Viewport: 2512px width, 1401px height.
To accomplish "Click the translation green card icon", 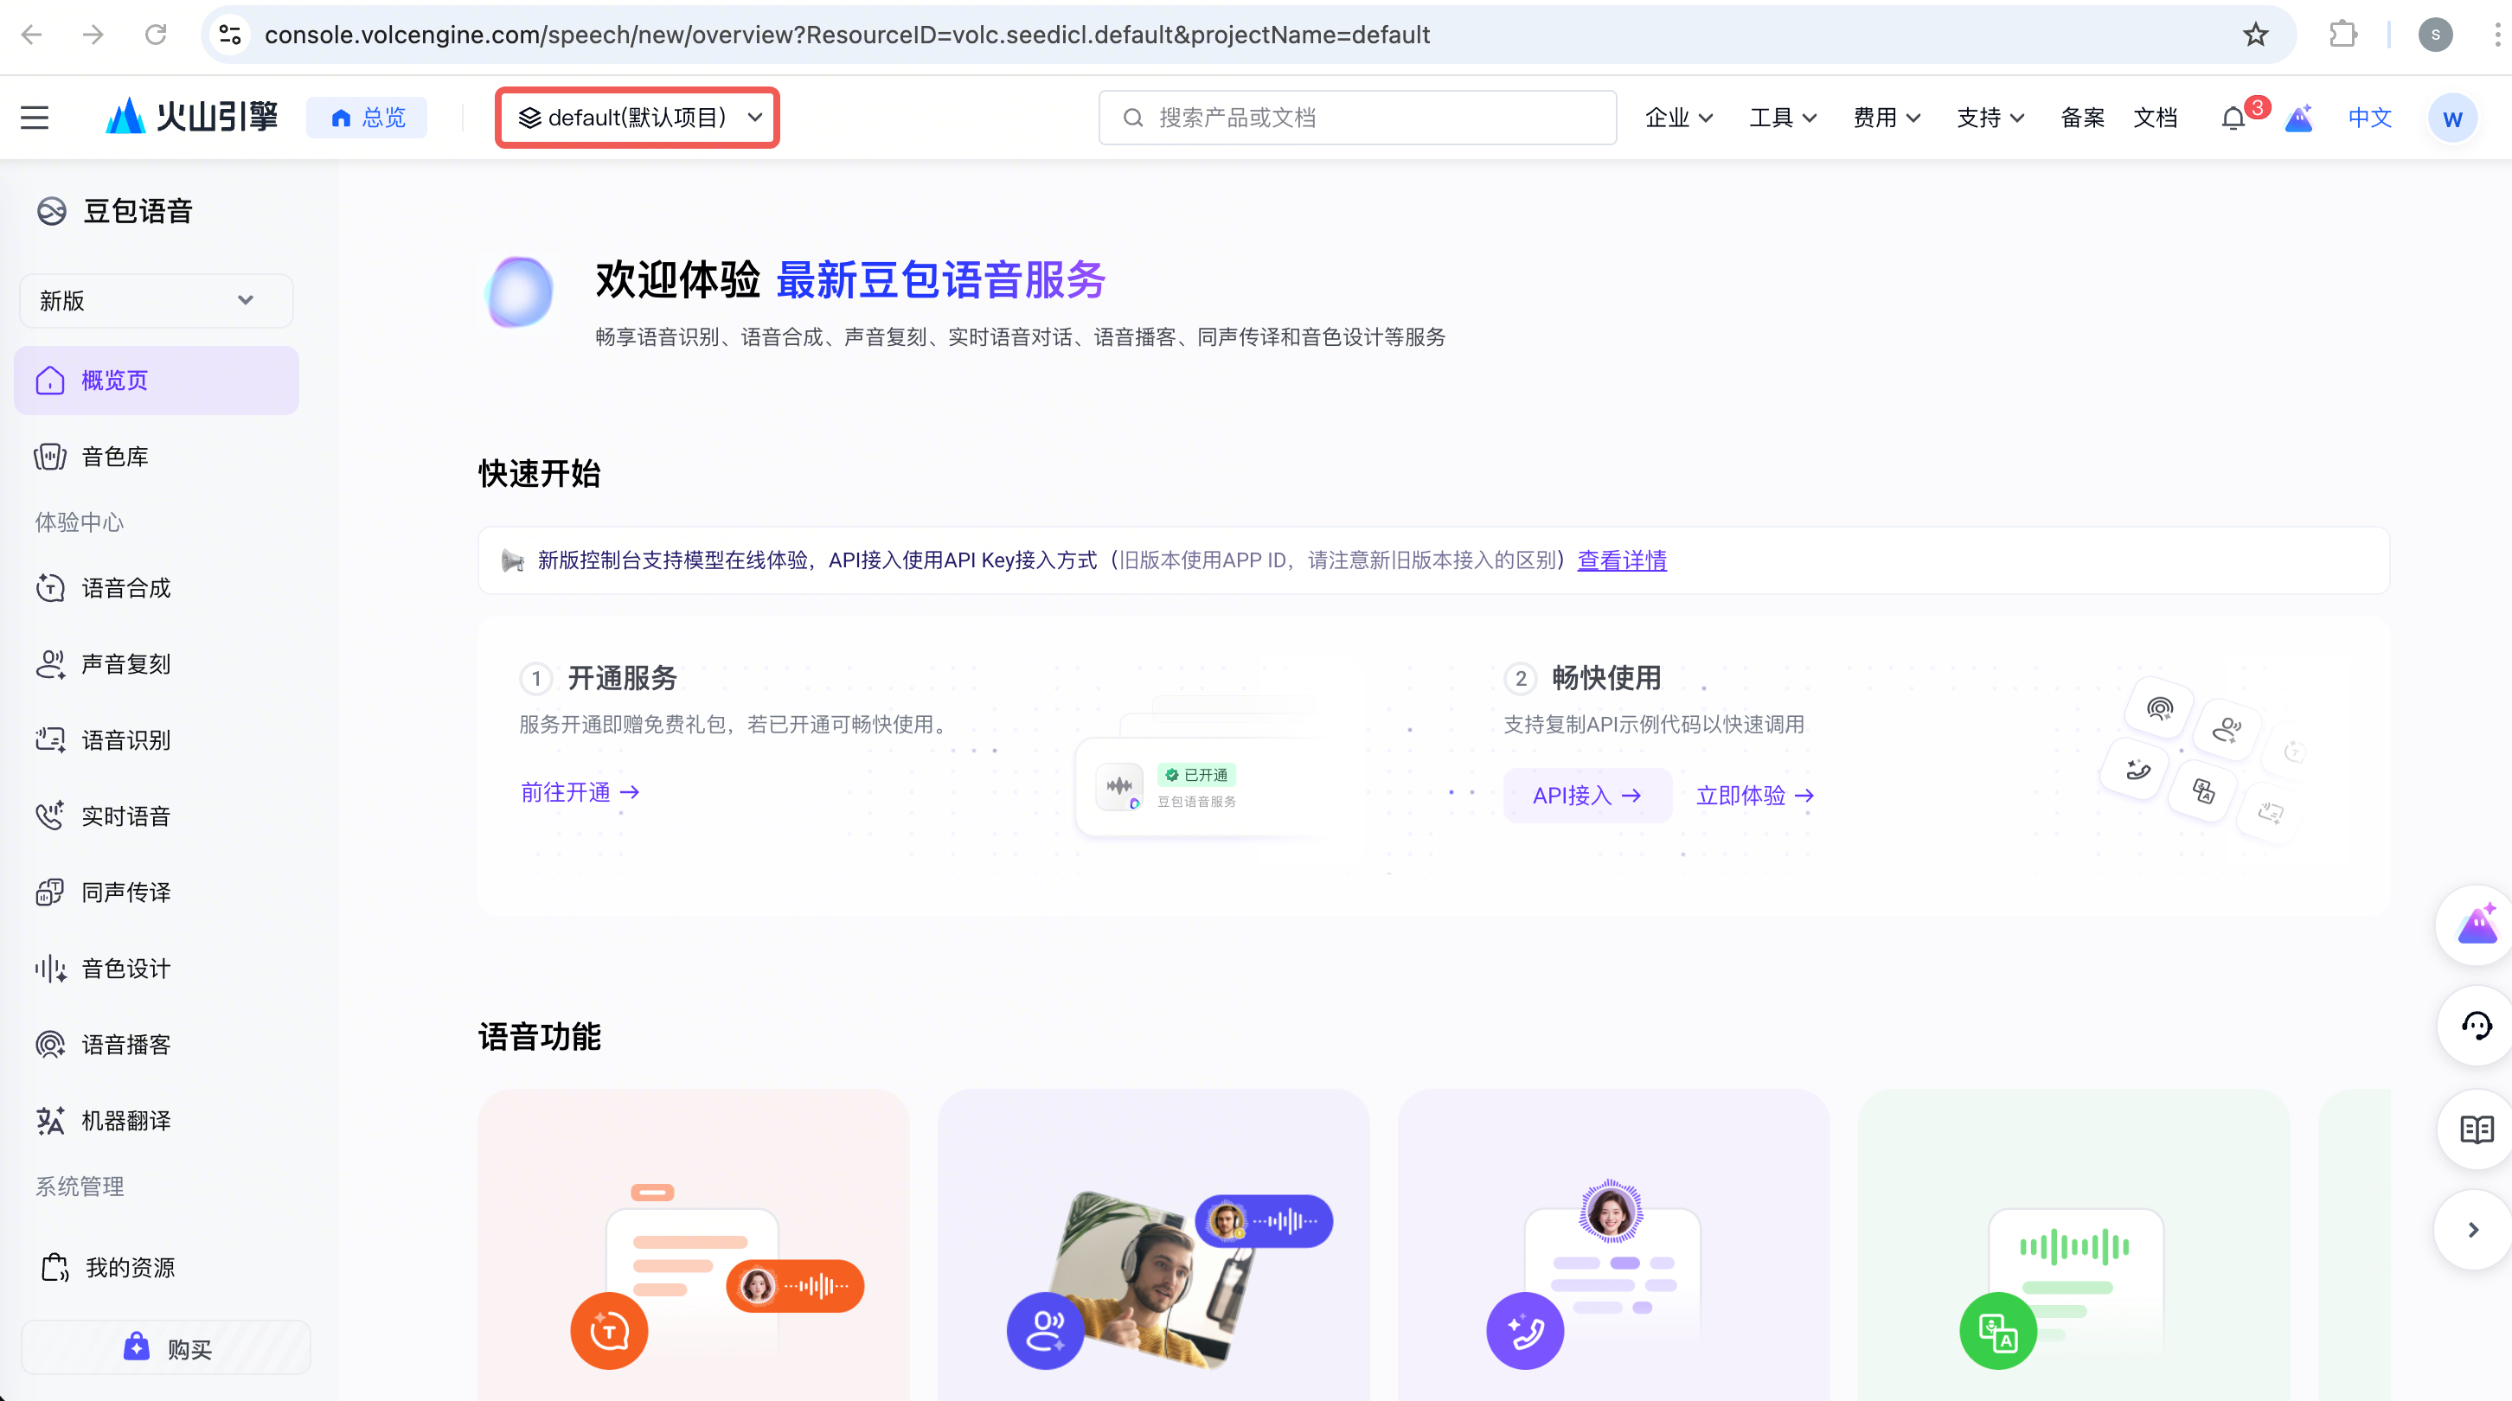I will click(1998, 1331).
